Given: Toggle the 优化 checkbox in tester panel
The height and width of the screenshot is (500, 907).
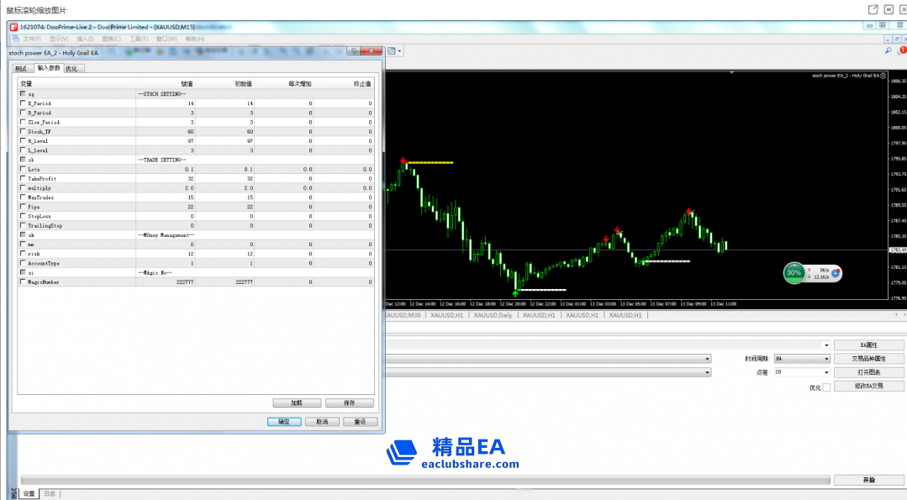Looking at the screenshot, I should pyautogui.click(x=825, y=387).
